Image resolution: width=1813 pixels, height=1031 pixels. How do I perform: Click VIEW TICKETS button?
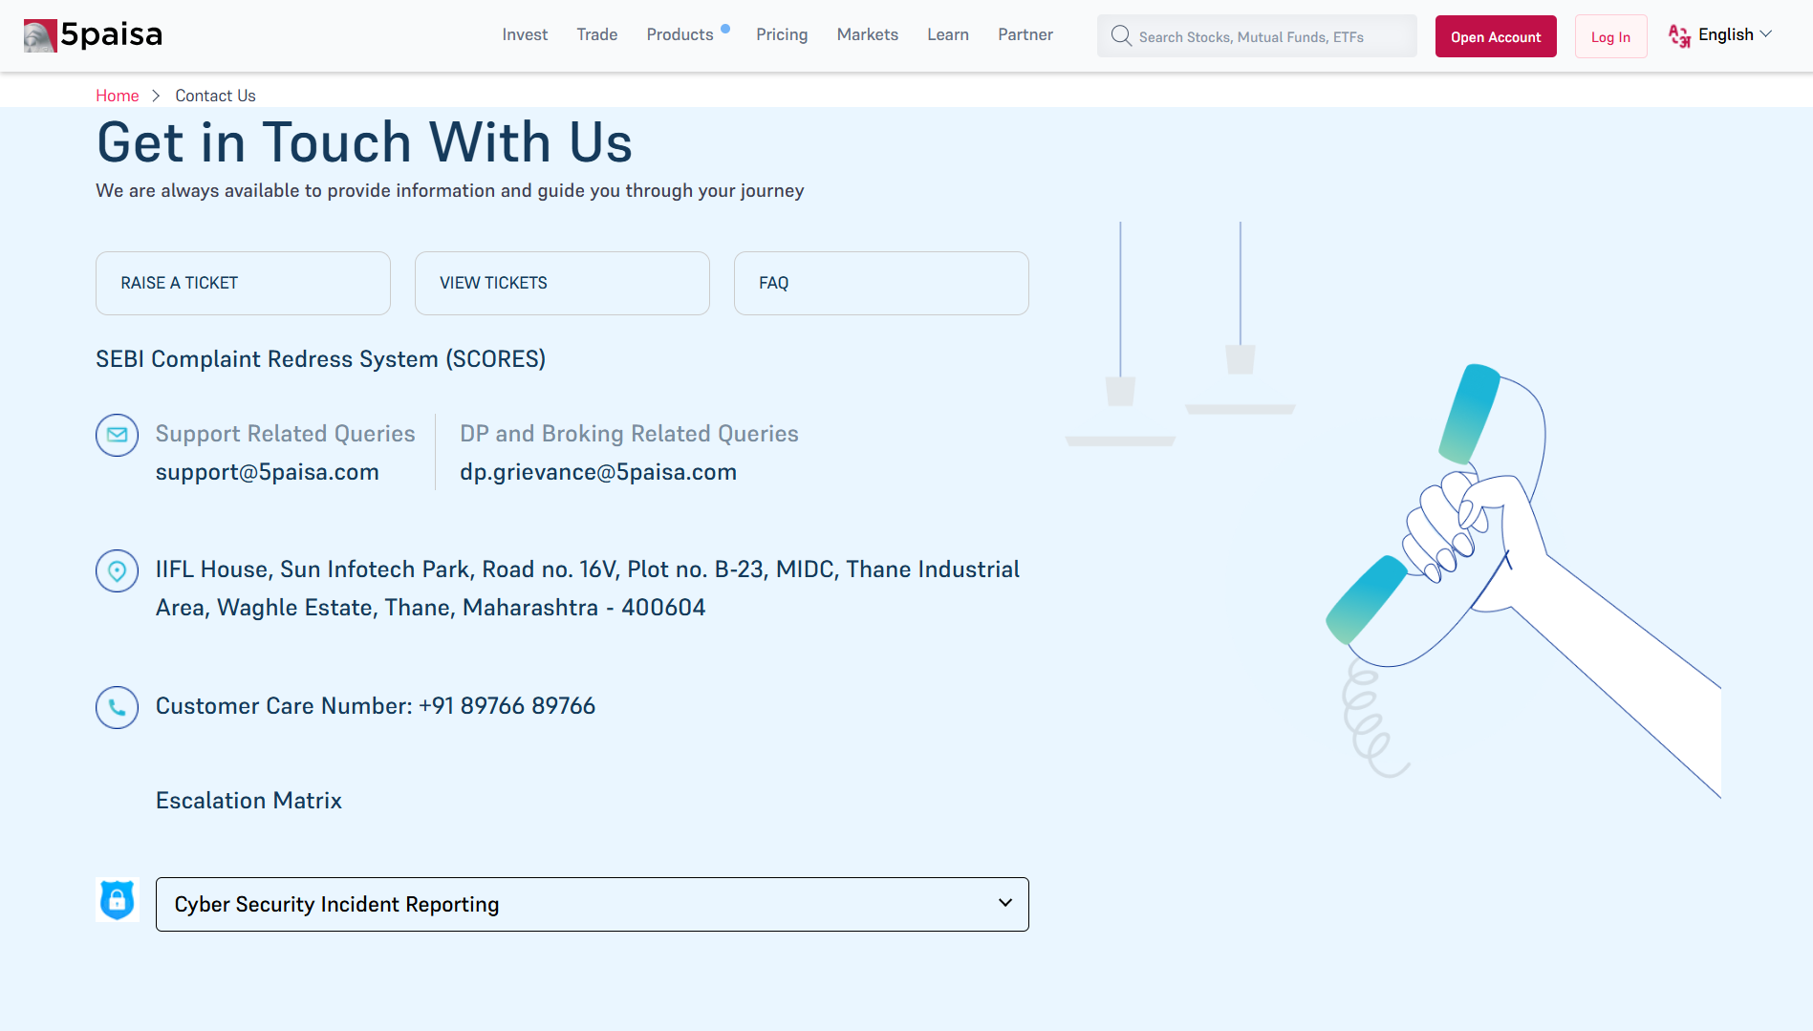[x=562, y=283]
